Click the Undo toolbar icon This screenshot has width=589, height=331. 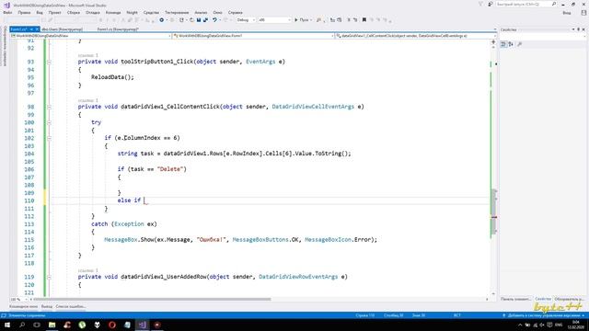[214, 20]
